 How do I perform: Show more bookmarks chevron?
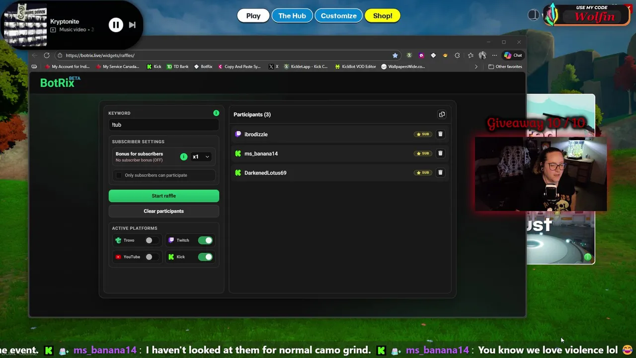476,67
